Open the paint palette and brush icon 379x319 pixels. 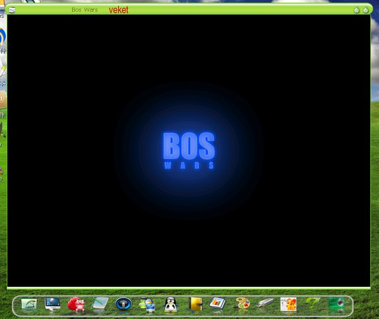pyautogui.click(x=242, y=303)
